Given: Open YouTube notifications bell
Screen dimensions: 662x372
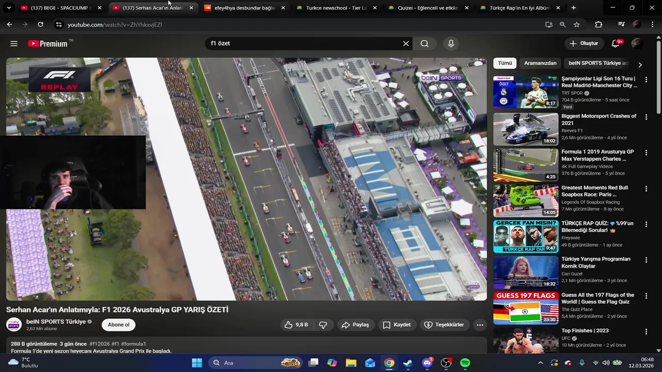Looking at the screenshot, I should coord(615,43).
